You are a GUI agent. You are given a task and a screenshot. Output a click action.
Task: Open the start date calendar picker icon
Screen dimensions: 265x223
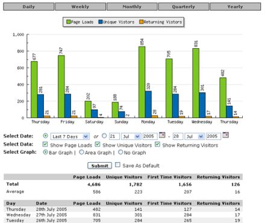pyautogui.click(x=162, y=135)
